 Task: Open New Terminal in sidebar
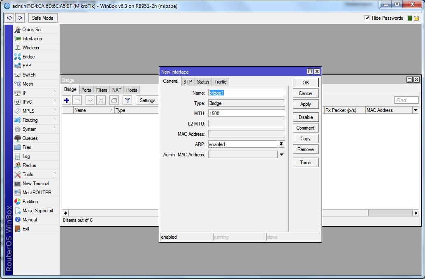pos(35,184)
